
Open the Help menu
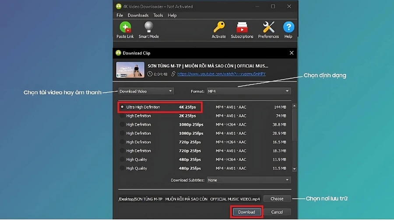[172, 15]
